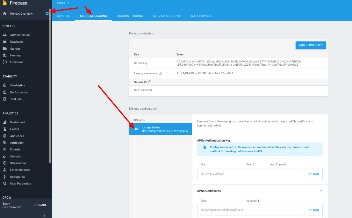This screenshot has width=352, height=218.
Task: Click the Firebase flame logo
Action: (4, 3)
